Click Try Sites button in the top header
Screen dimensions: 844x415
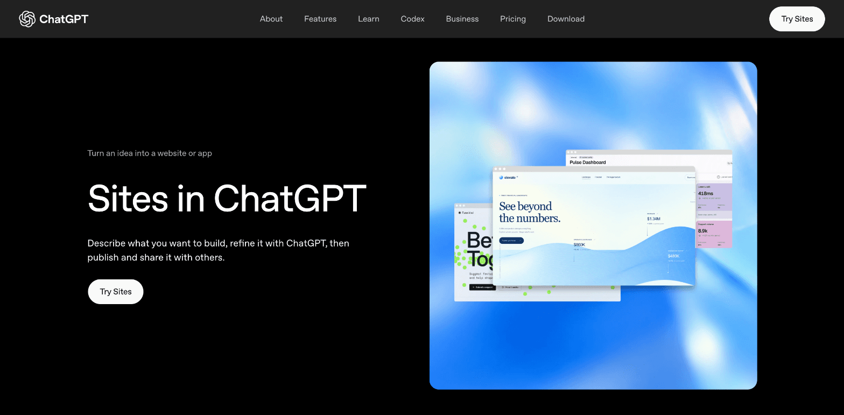[797, 19]
